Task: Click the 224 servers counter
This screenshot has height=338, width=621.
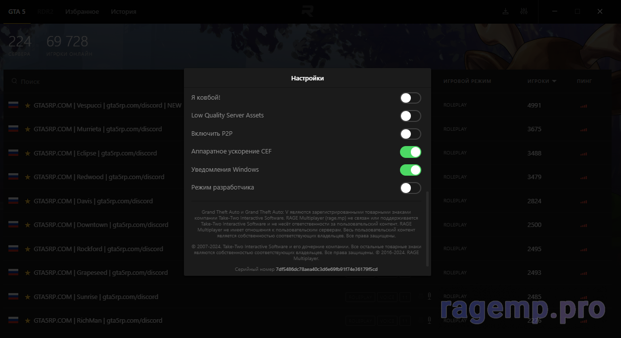Action: tap(20, 41)
